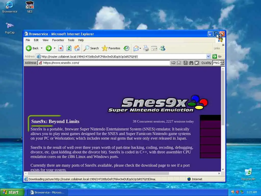This screenshot has height=196, width=261.
Task: Click the Edit page icon
Action: pyautogui.click(x=154, y=48)
